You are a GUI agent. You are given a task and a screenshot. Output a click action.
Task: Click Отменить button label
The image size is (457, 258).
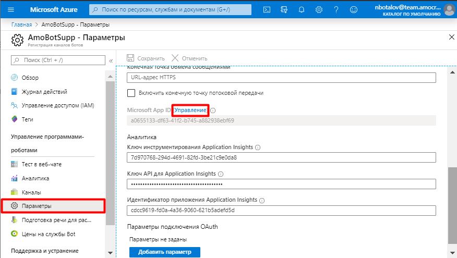195,58
